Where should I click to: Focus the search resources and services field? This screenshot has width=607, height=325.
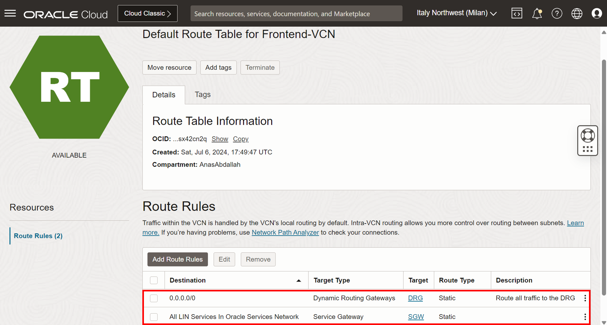coord(296,13)
